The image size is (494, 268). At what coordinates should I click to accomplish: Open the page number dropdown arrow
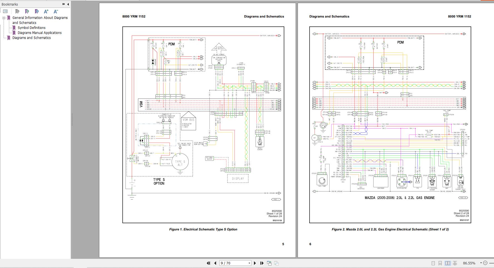(x=249, y=263)
